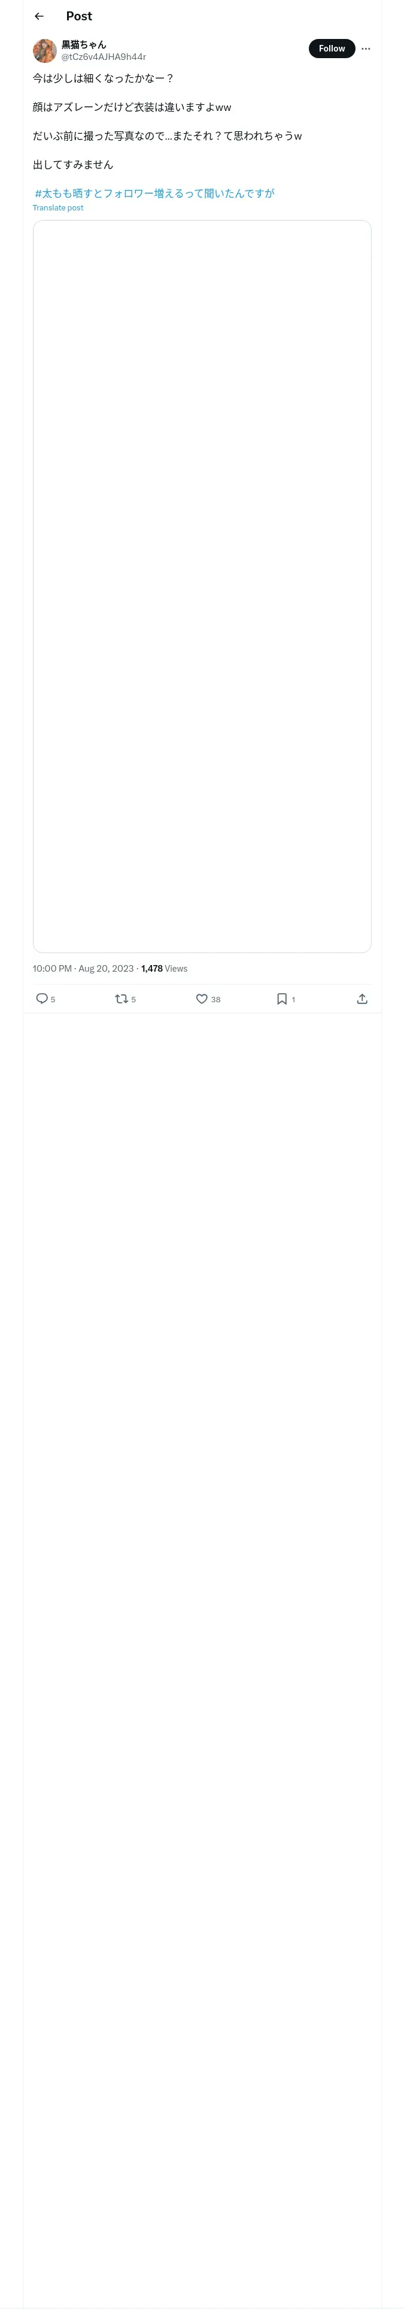
Task: Click the 10:00 PM · Aug 20, 2023 timestamp
Action: 83,968
